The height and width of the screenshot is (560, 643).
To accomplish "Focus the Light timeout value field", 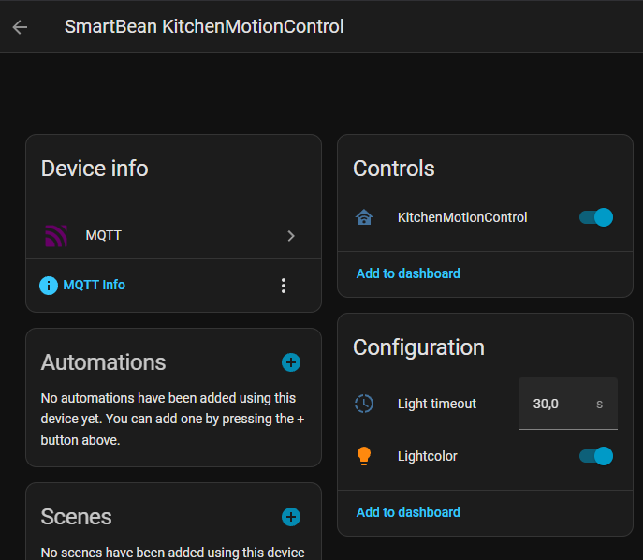I will tap(568, 404).
